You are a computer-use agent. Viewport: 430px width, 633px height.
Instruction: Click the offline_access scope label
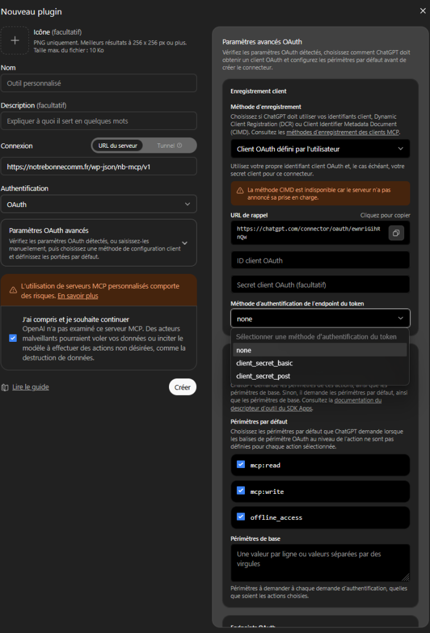pos(276,517)
